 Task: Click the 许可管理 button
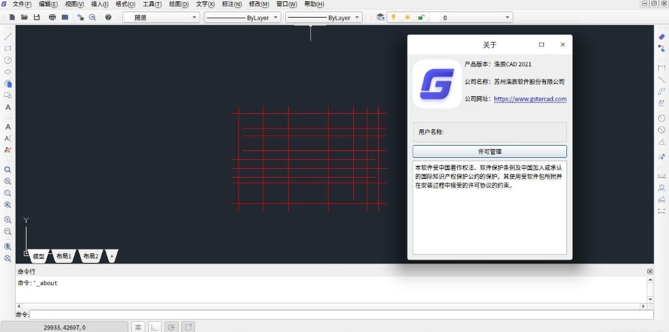[x=490, y=152]
